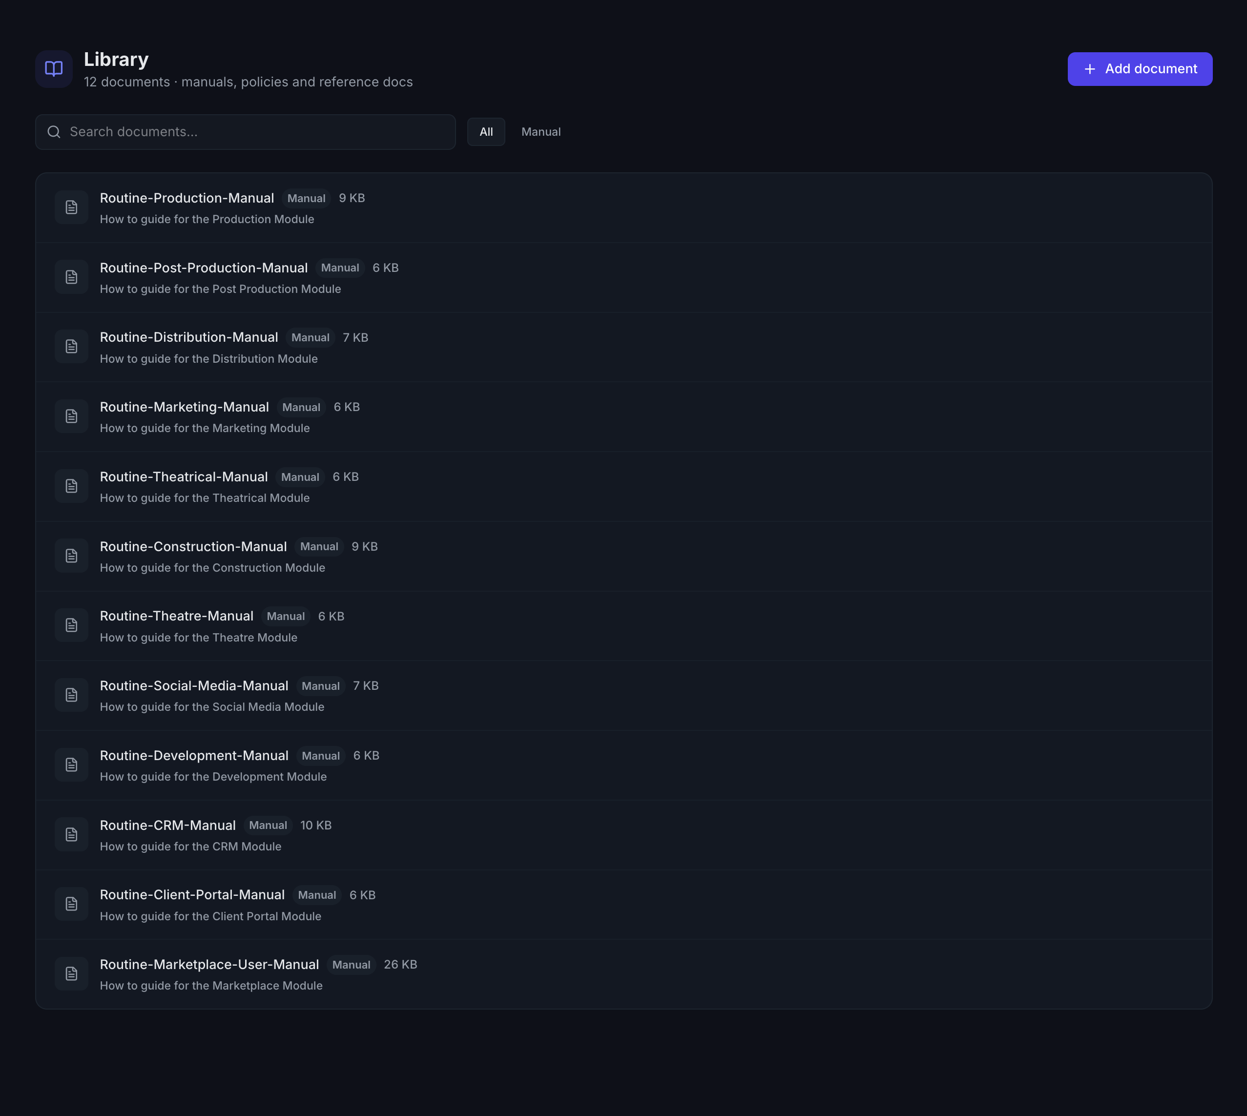
Task: Click Manual tag on Routine-Theatrical-Manual row
Action: (300, 477)
